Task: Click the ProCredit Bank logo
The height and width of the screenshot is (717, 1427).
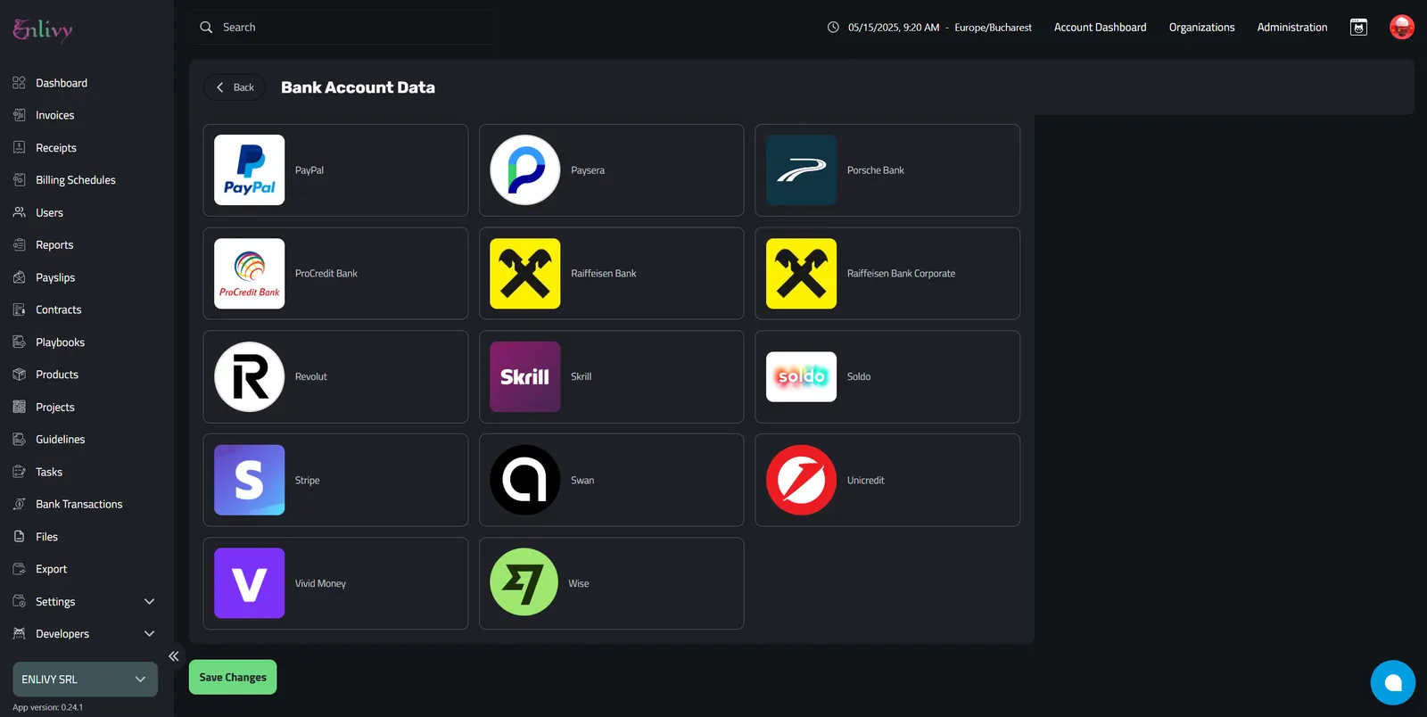Action: 250,274
